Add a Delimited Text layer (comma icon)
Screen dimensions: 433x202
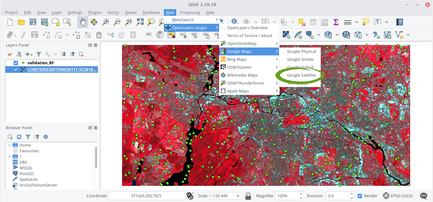click(x=376, y=34)
